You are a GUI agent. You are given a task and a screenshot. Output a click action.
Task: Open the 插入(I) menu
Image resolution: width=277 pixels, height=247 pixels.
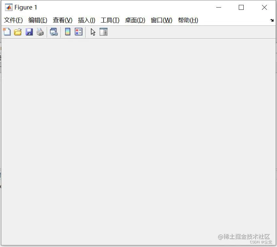point(86,20)
